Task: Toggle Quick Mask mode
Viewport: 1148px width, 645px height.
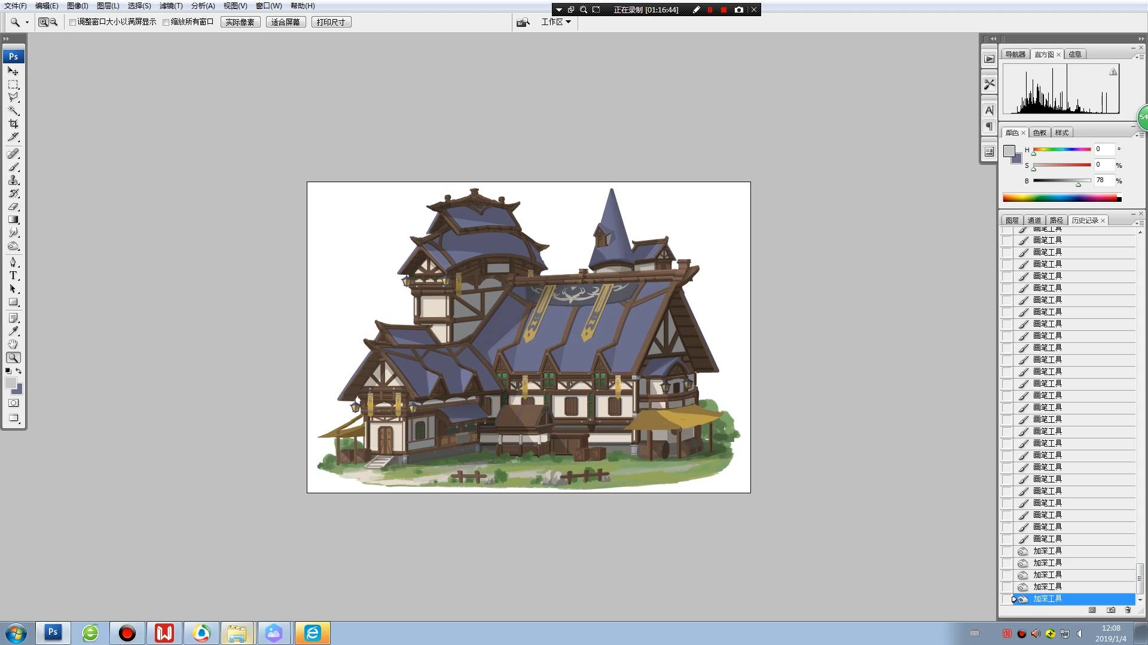Action: click(x=13, y=403)
